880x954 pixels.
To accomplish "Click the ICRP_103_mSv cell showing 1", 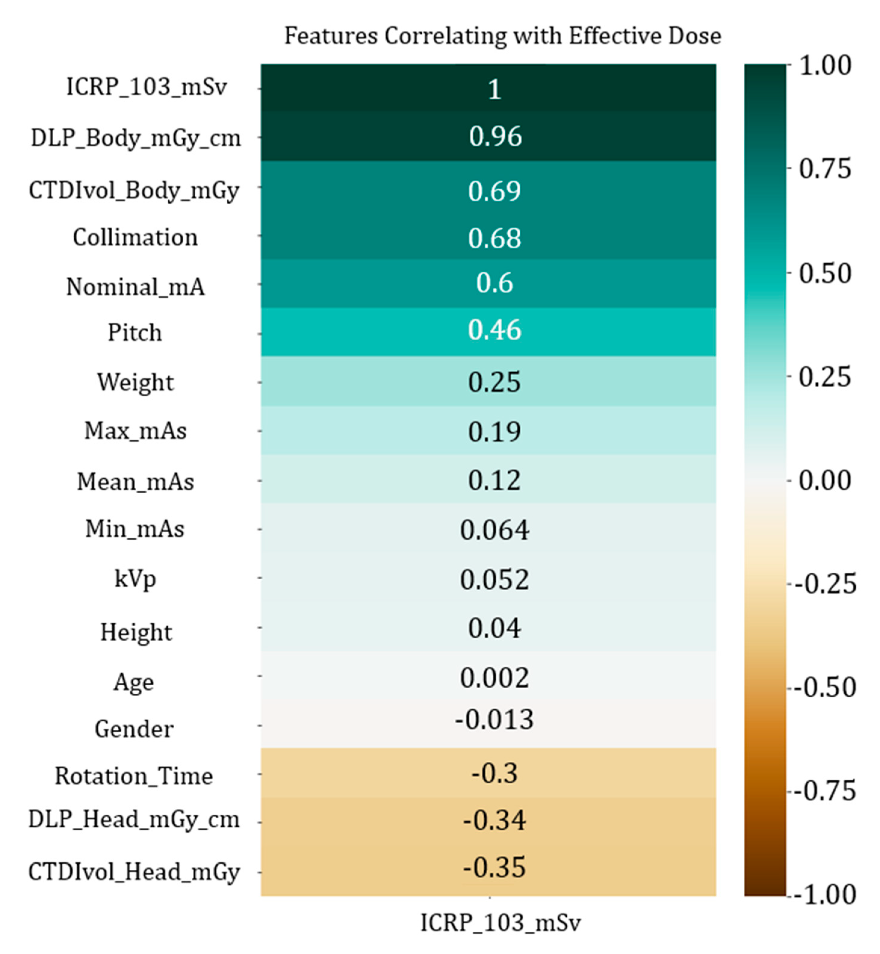I will coord(488,88).
